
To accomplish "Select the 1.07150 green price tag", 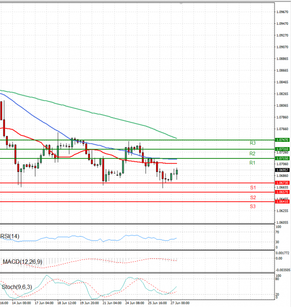I will pyautogui.click(x=282, y=158).
